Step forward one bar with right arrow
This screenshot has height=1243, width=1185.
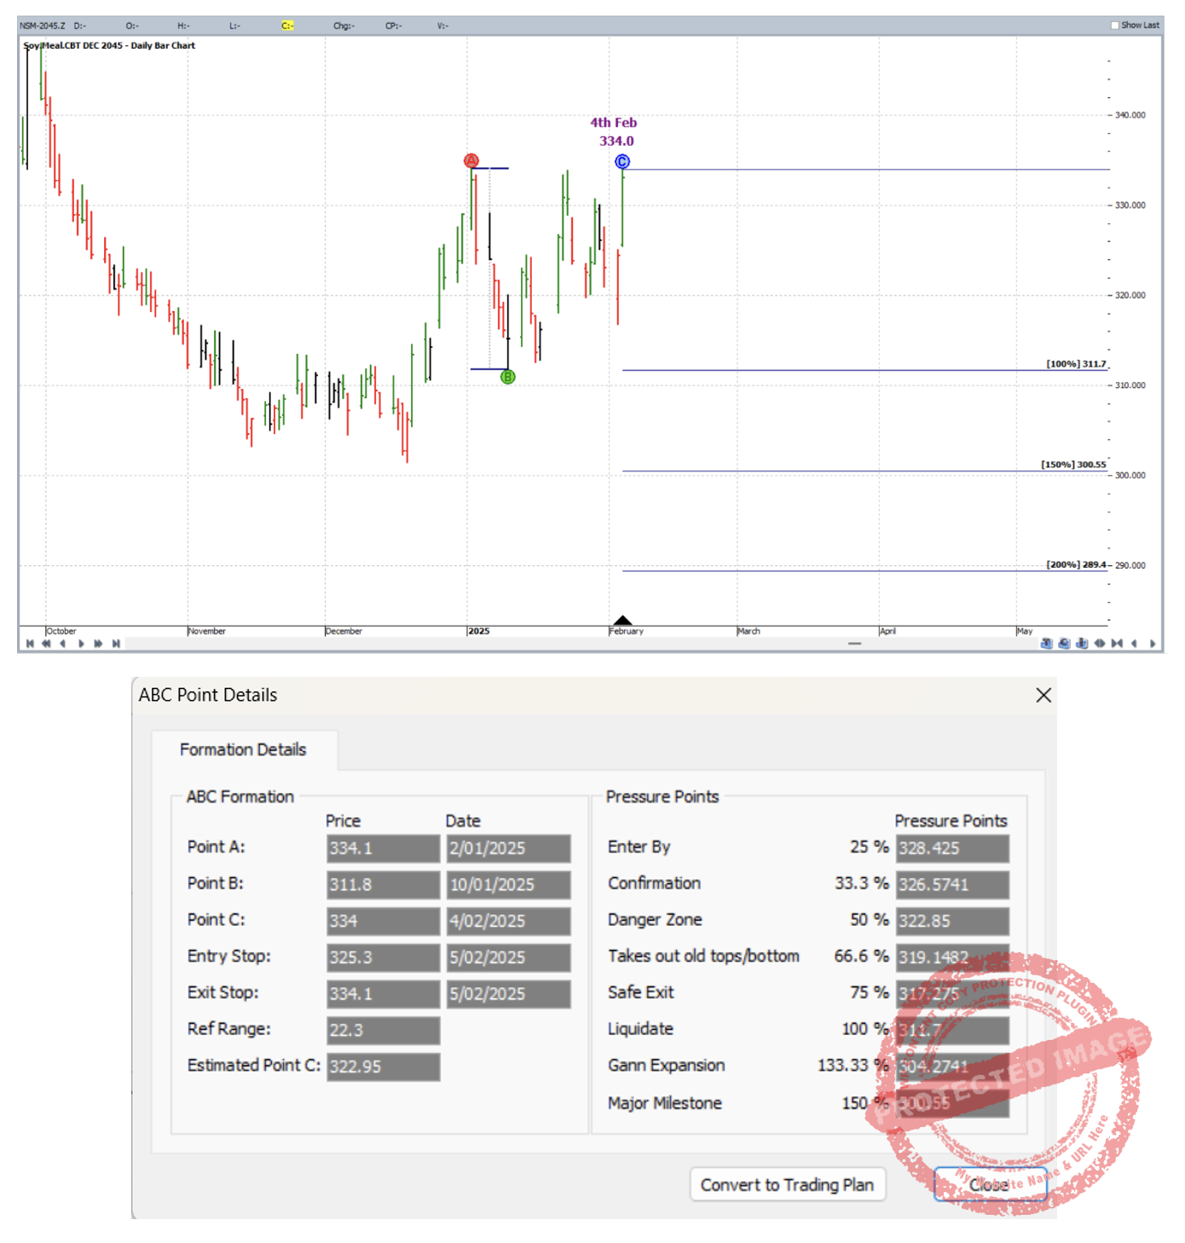pos(81,644)
